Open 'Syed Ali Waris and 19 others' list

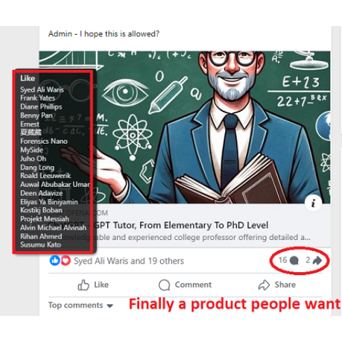[129, 261]
